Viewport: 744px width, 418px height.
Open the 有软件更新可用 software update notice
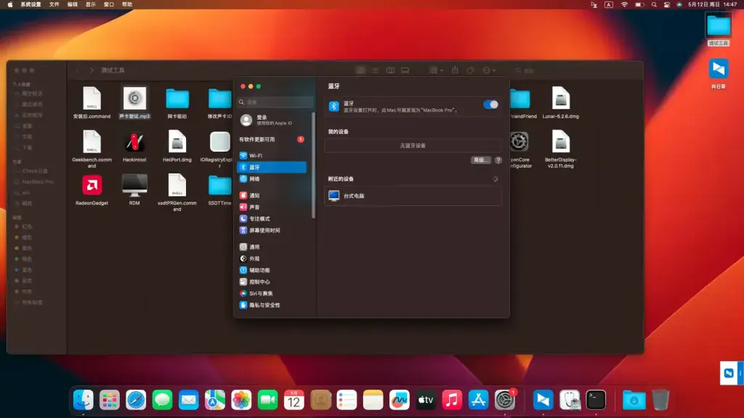[272, 139]
